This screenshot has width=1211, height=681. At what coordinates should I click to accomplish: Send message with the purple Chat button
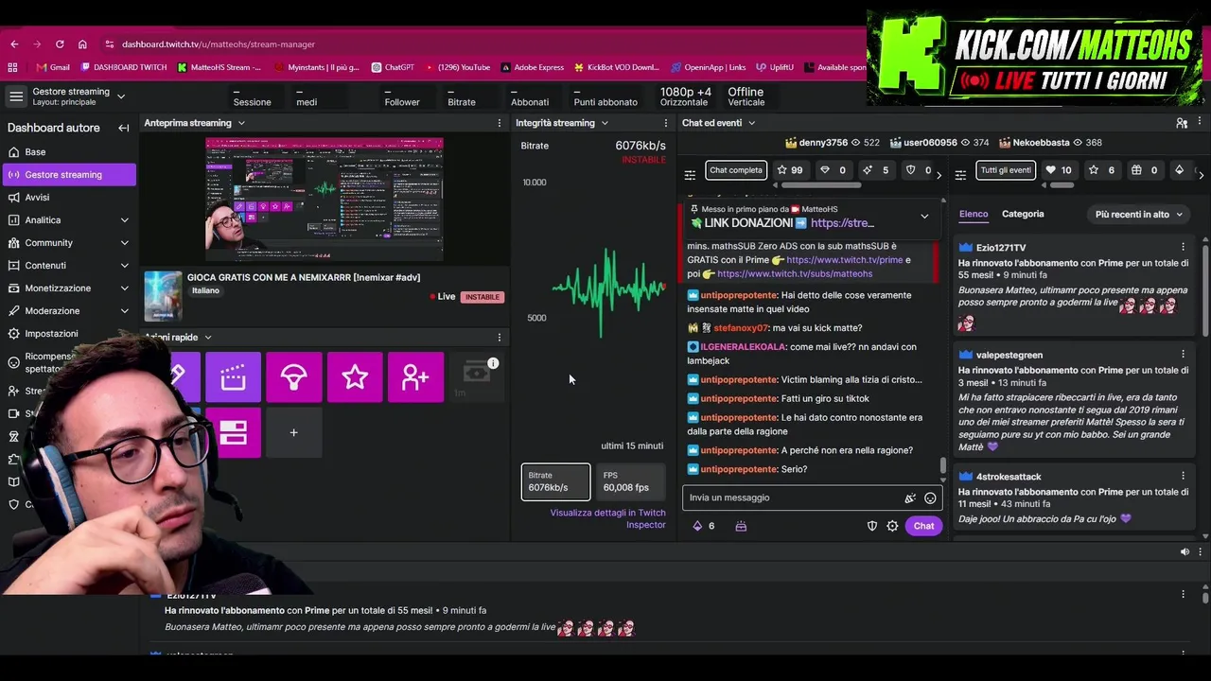(923, 526)
